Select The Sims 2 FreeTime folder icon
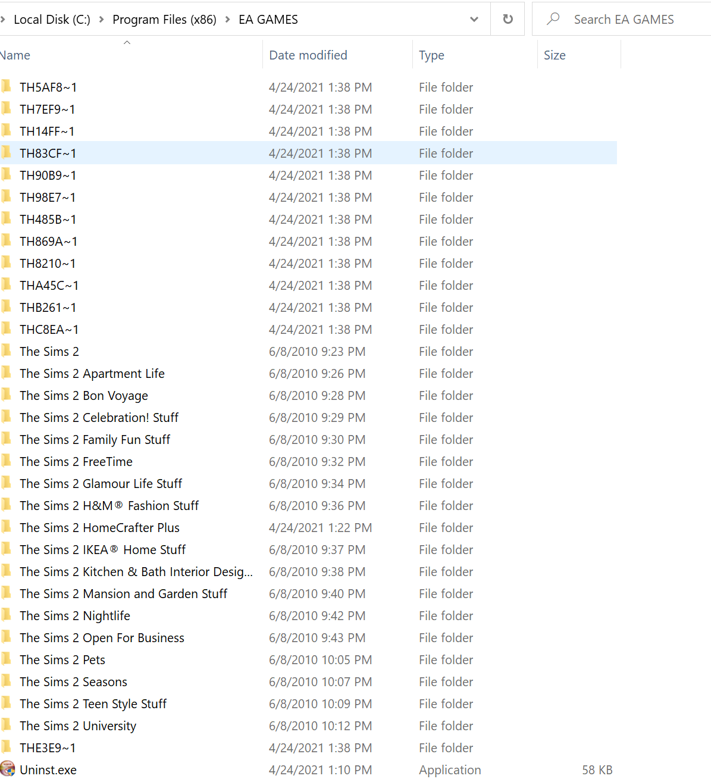The height and width of the screenshot is (782, 711). coord(7,461)
